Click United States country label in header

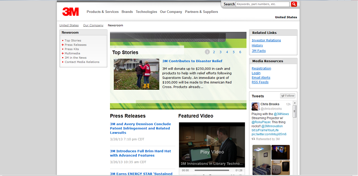coord(286,17)
